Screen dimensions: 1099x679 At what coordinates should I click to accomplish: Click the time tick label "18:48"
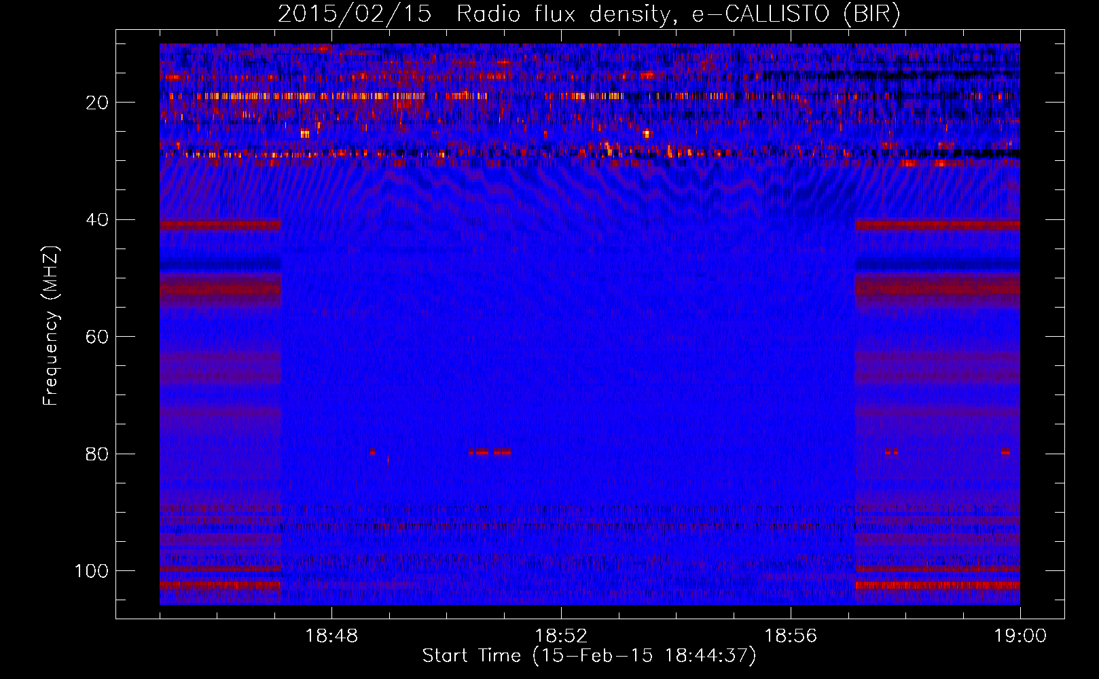(331, 636)
